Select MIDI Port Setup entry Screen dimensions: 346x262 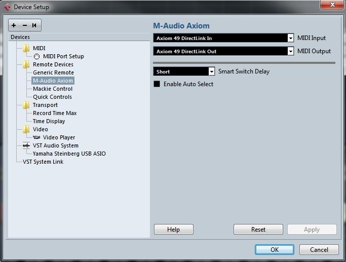pos(63,56)
